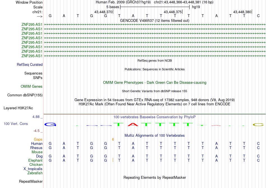Screen dimensions: 266x188
Task: Click the orange insertion bar in Elephant row
Action: coord(113,160)
